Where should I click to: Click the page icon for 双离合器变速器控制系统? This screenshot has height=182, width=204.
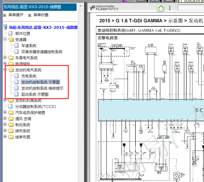pyautogui.click(x=17, y=51)
